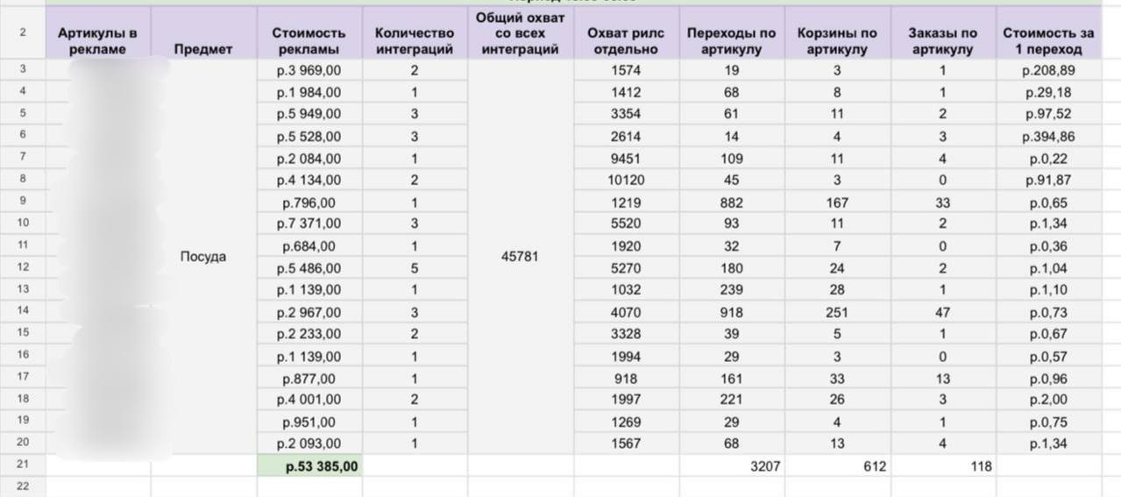Click the integrations cell with value 5

pyautogui.click(x=415, y=268)
